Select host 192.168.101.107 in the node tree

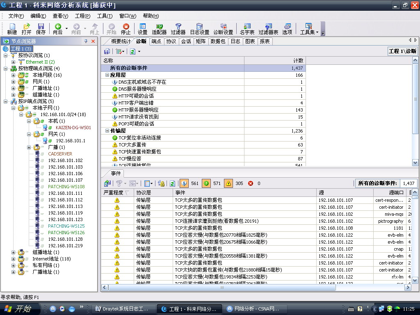[65, 180]
